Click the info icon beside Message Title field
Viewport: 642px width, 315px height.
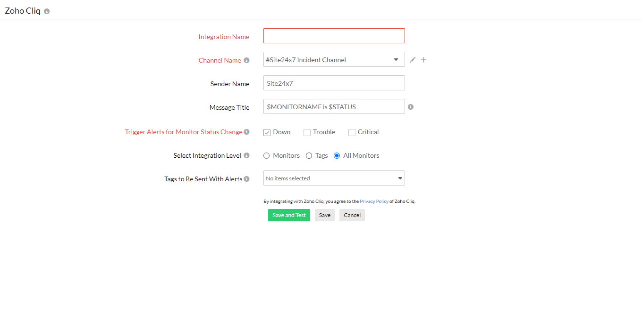coord(411,107)
